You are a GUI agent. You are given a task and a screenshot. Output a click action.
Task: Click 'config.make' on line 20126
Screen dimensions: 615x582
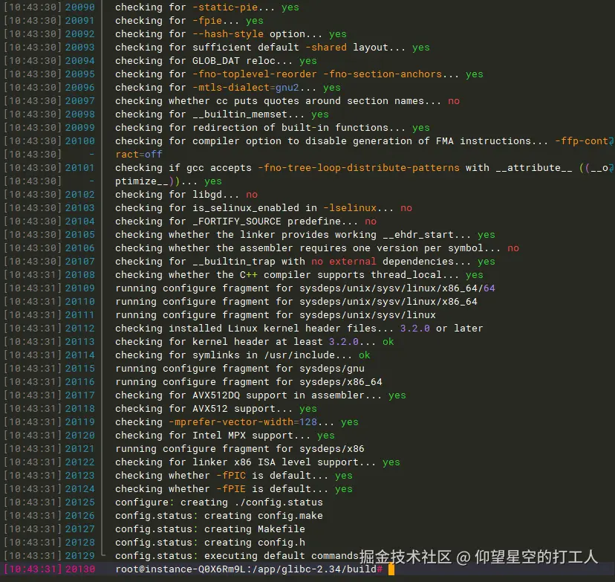coord(290,515)
